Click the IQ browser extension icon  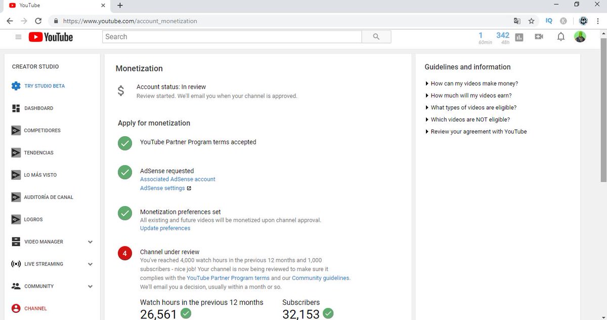coord(549,21)
